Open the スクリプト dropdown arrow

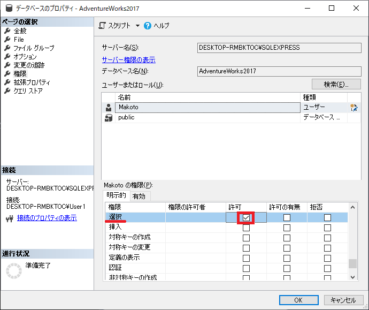click(137, 26)
